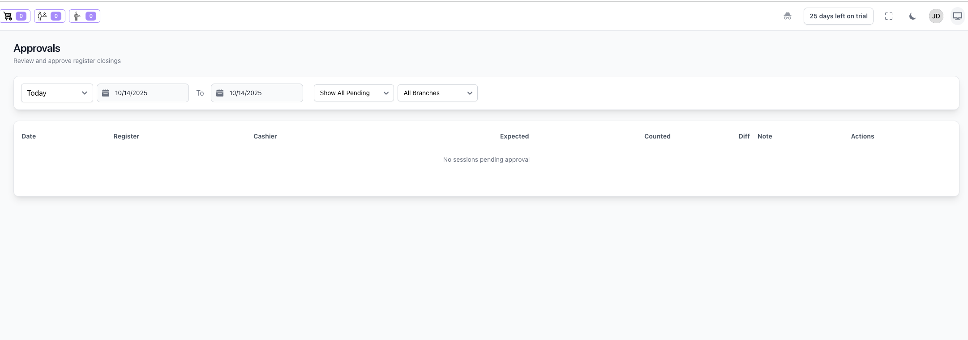This screenshot has height=340, width=968.
Task: Click the start date input field
Action: pos(149,93)
